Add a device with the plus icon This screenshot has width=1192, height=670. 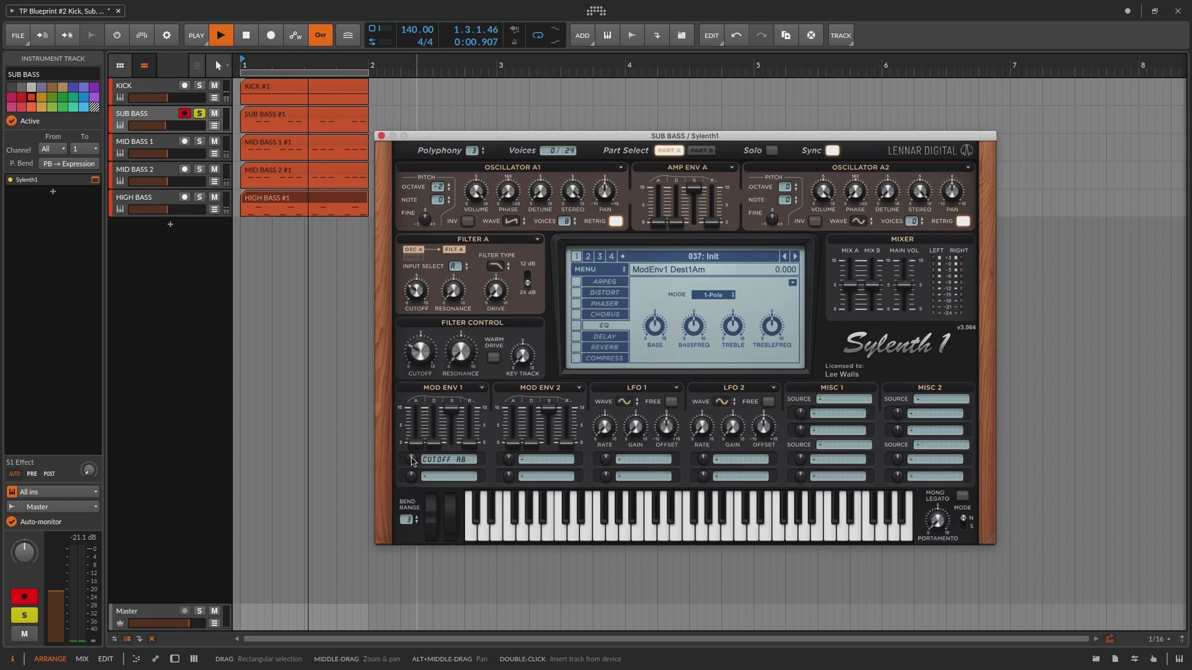[x=53, y=192]
